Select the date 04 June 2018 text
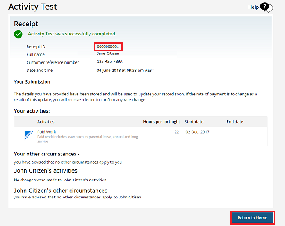The width and height of the screenshot is (285, 226). click(x=109, y=70)
